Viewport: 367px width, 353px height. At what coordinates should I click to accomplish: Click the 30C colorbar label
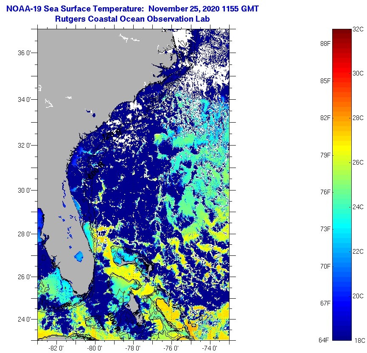pyautogui.click(x=358, y=73)
